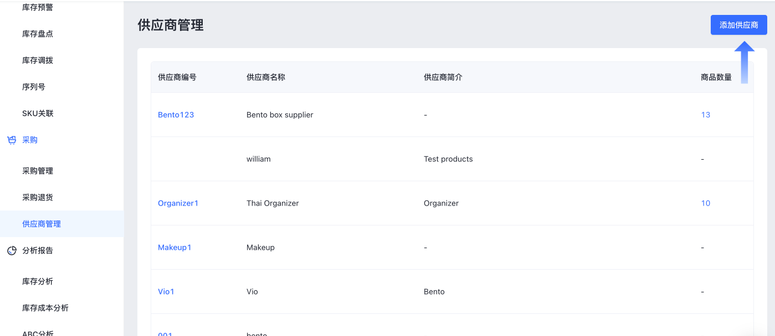This screenshot has height=336, width=775.
Task: Click the shopping cart icon beside 采购
Action: click(x=12, y=140)
